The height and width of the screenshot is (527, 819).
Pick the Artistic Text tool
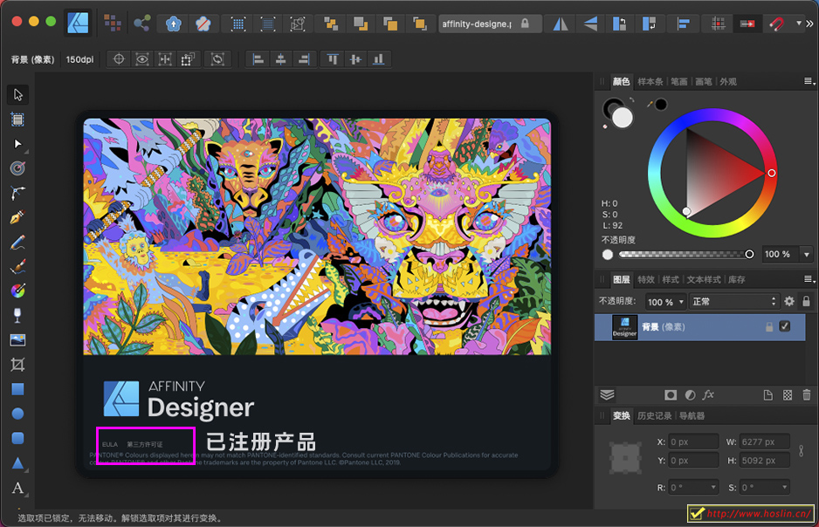(x=17, y=488)
